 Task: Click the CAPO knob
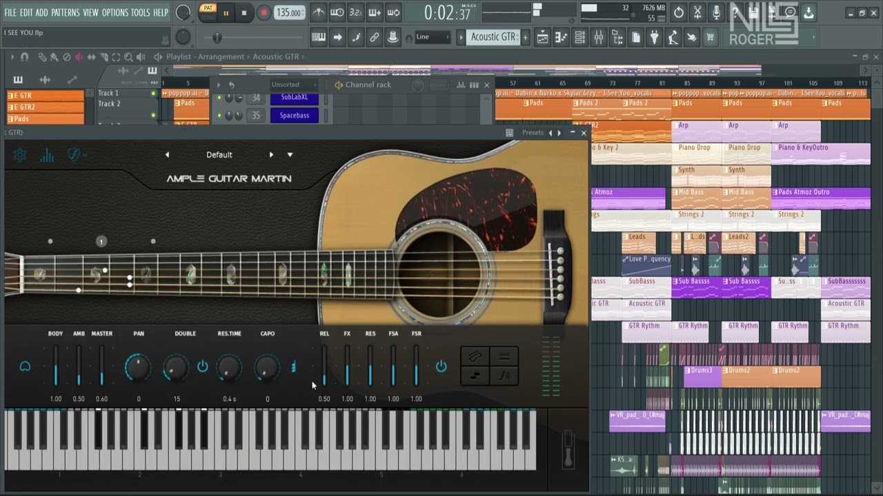click(267, 368)
